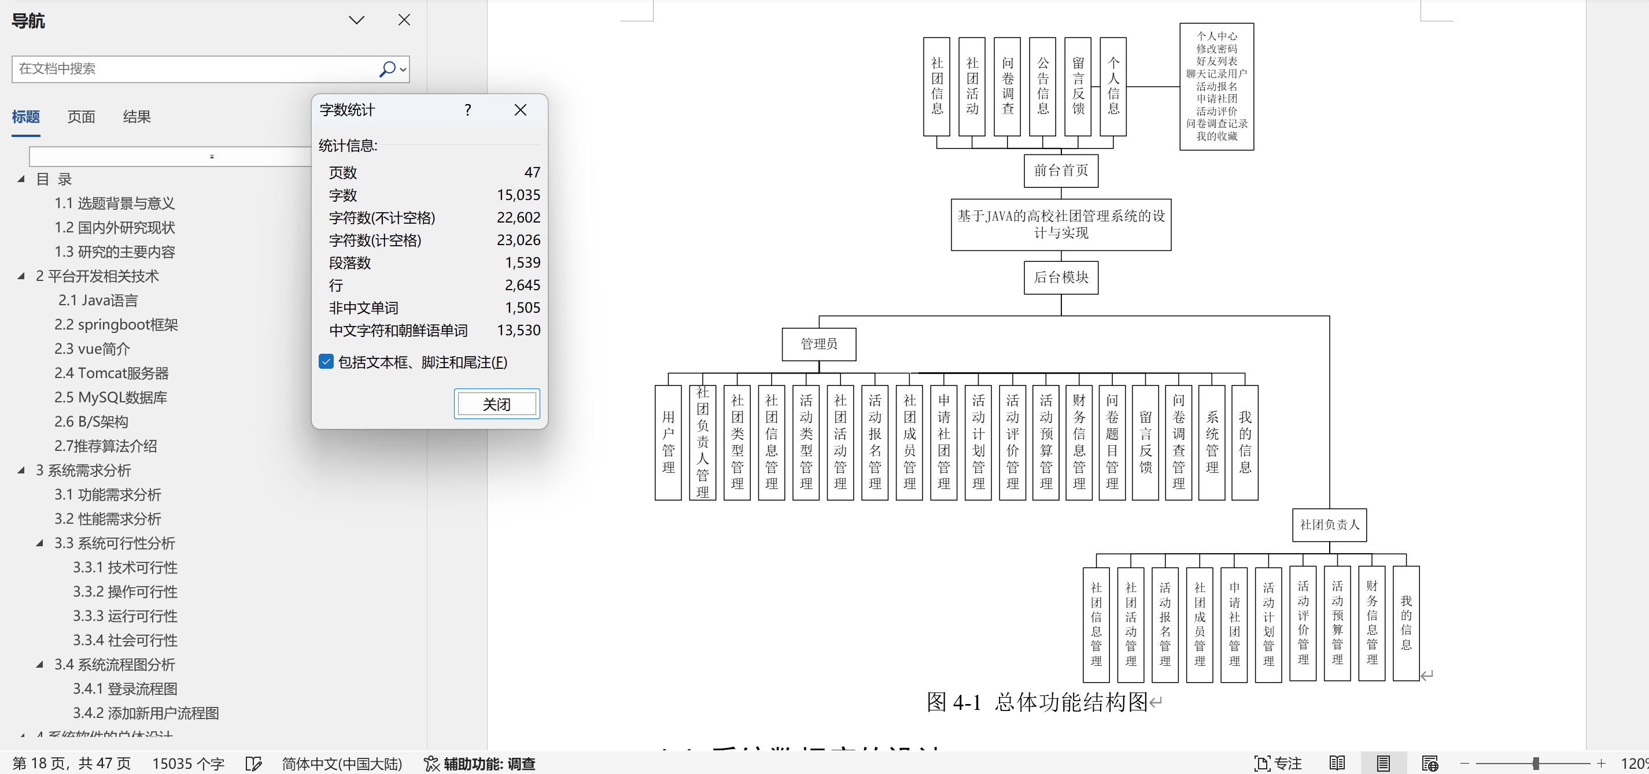The image size is (1649, 774).
Task: Go to heading 2.2 springboot框架
Action: (116, 325)
